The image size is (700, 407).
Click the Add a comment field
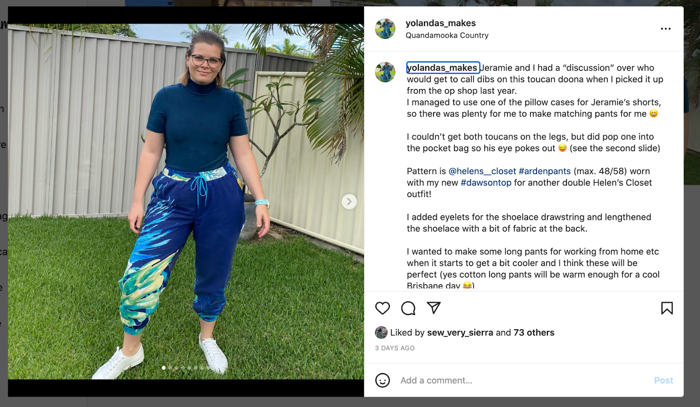tap(523, 380)
